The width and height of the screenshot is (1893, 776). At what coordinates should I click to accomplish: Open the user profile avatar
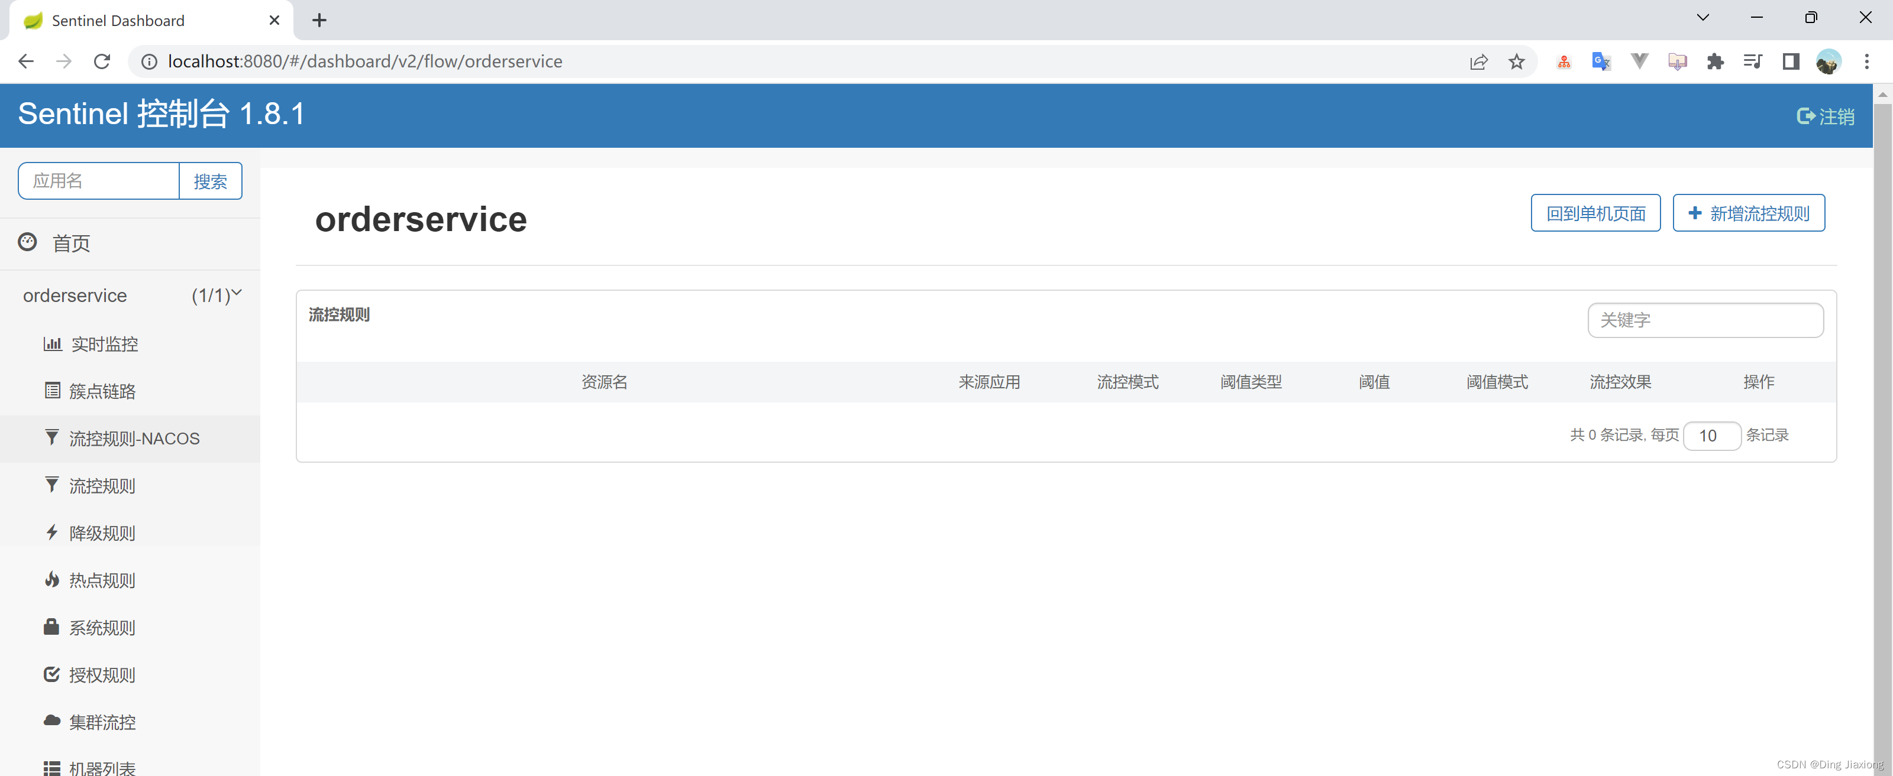[1829, 61]
